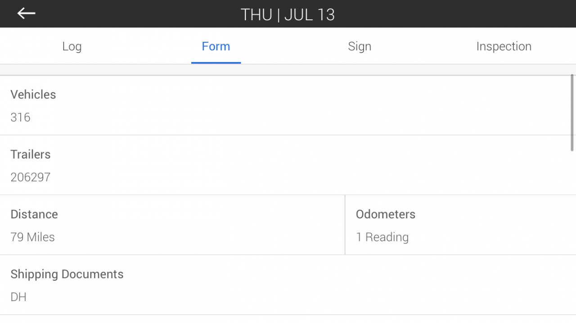Open the Vehicles field

point(285,106)
